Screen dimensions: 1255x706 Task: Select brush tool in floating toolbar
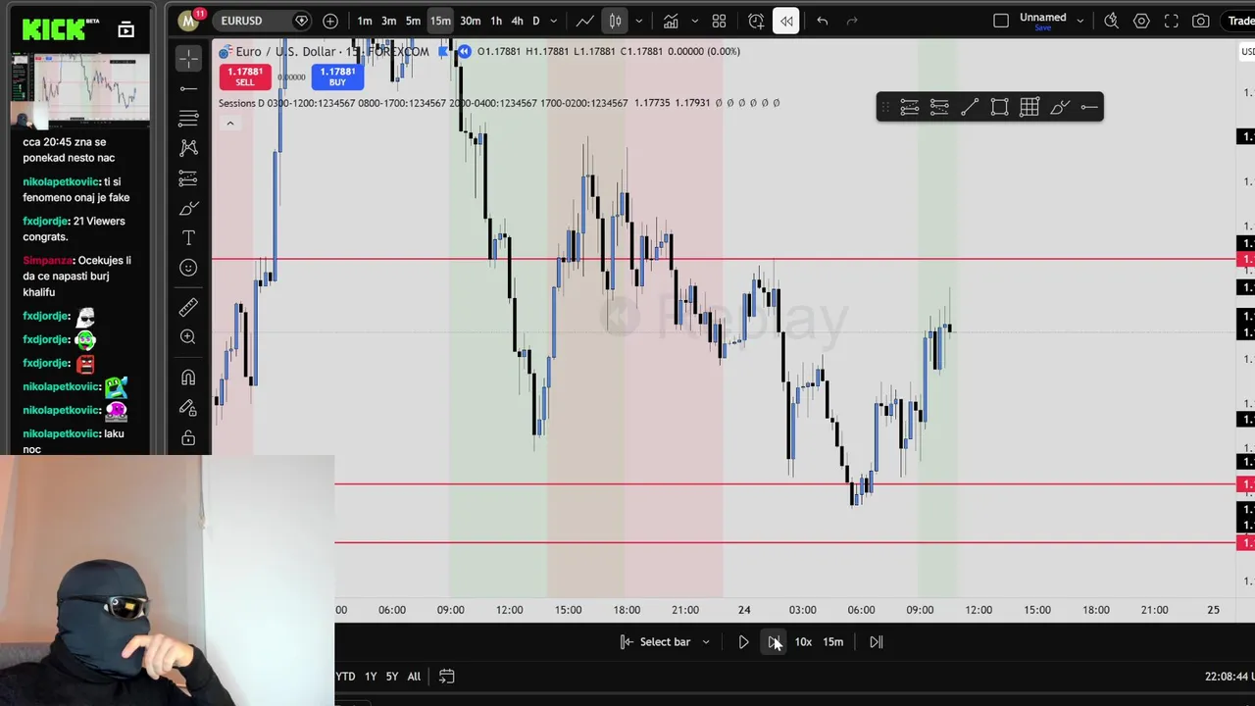[x=1060, y=108]
